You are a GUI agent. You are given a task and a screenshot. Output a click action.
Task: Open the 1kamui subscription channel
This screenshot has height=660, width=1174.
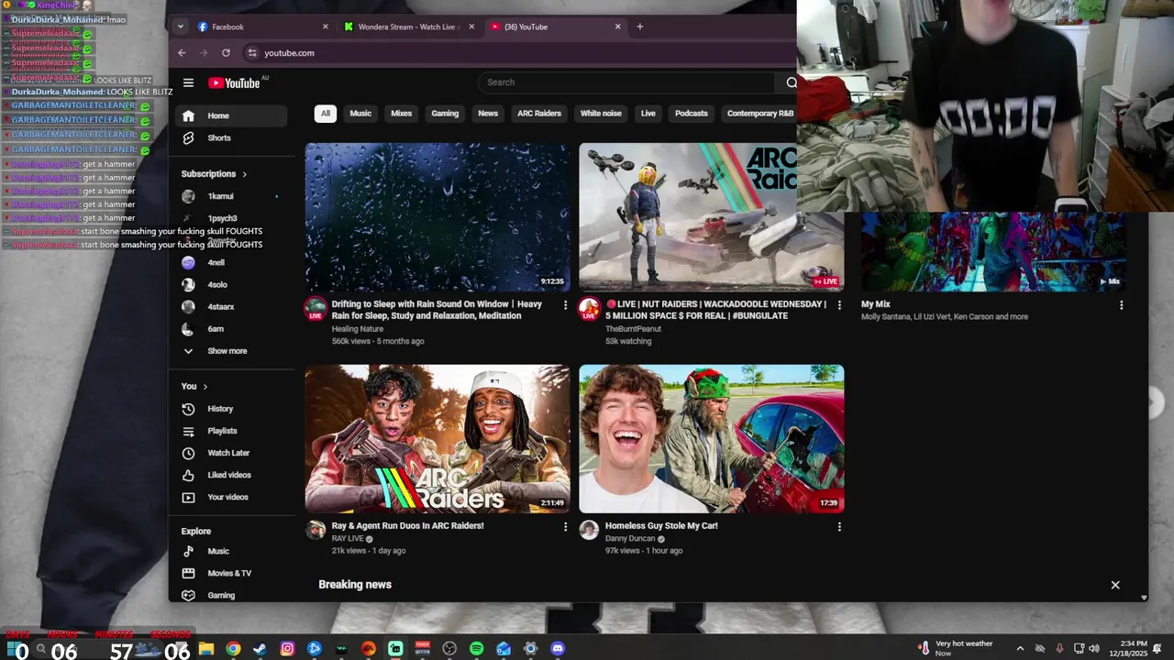coord(231,196)
